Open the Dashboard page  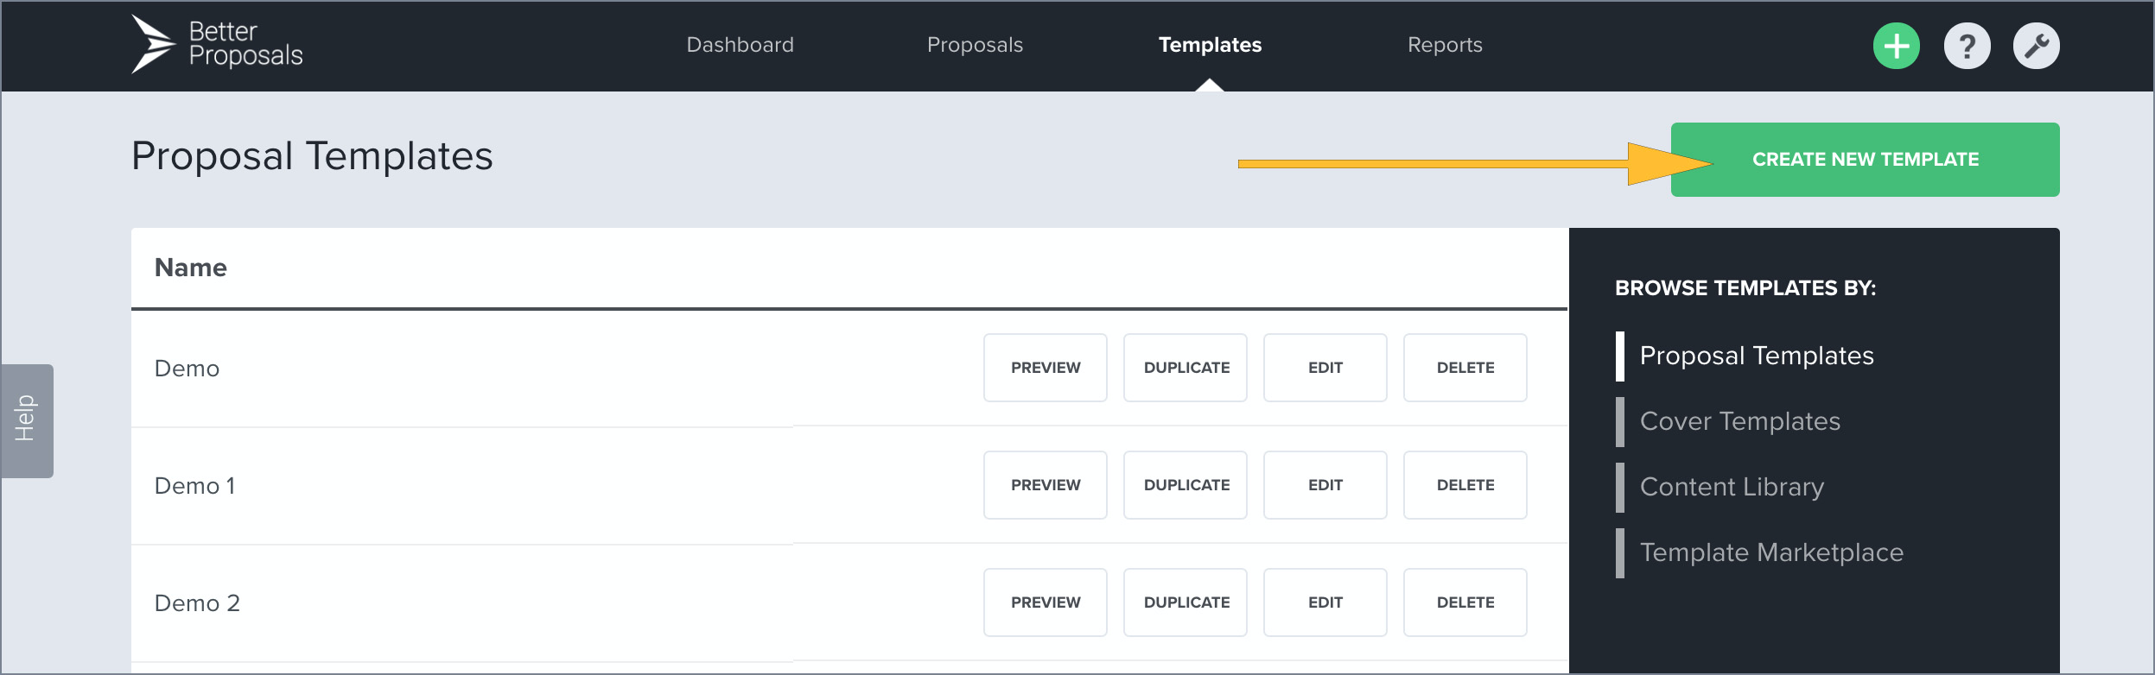click(739, 45)
